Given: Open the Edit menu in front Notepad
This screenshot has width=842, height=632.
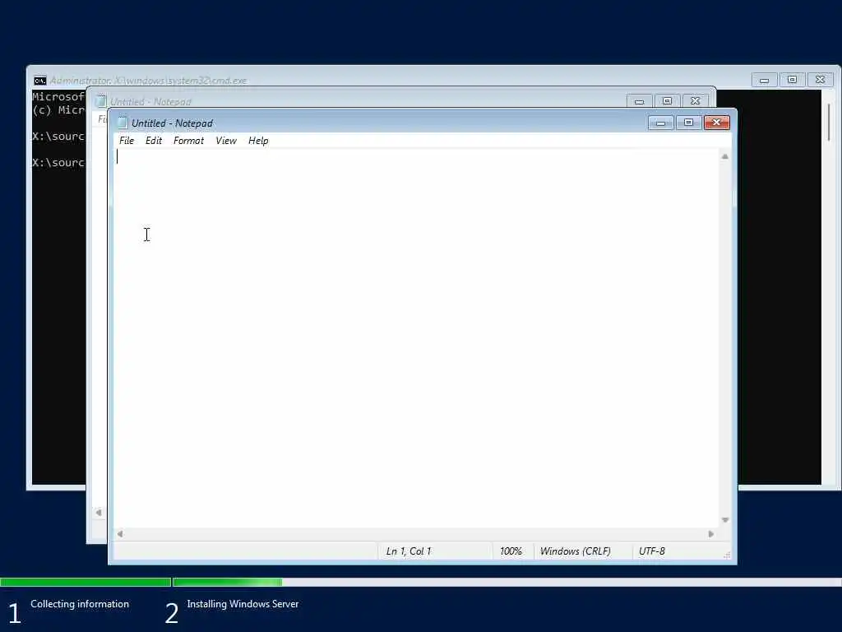Looking at the screenshot, I should (x=153, y=140).
